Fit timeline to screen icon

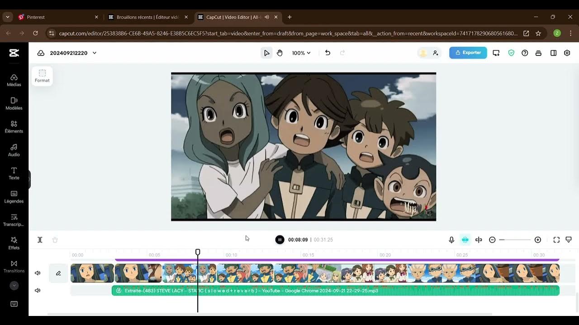(x=556, y=240)
